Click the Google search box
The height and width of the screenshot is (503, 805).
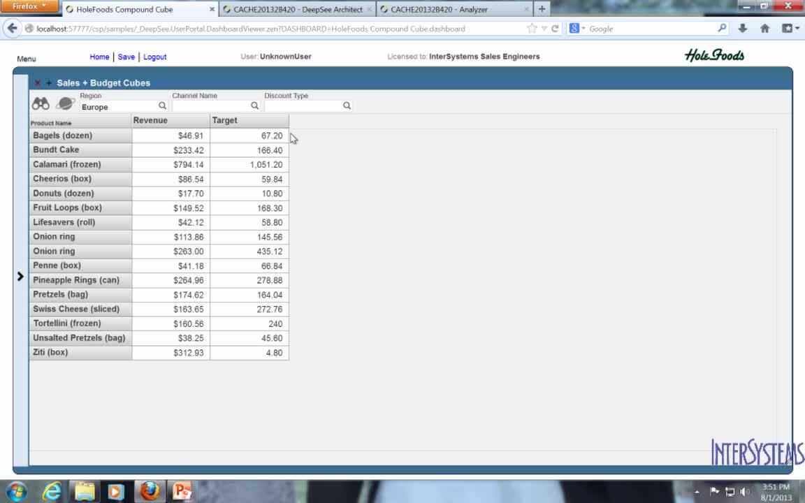pos(650,29)
